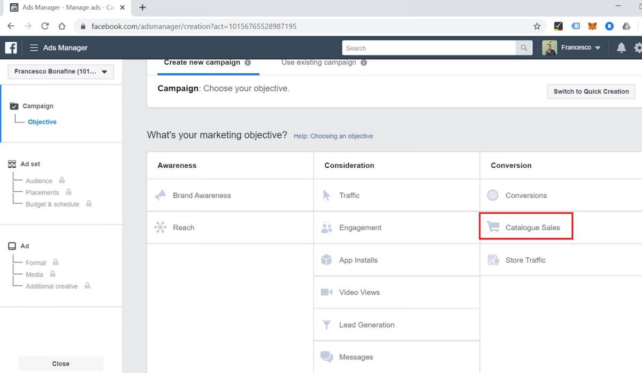Click the Facebook logo icon

click(x=11, y=48)
